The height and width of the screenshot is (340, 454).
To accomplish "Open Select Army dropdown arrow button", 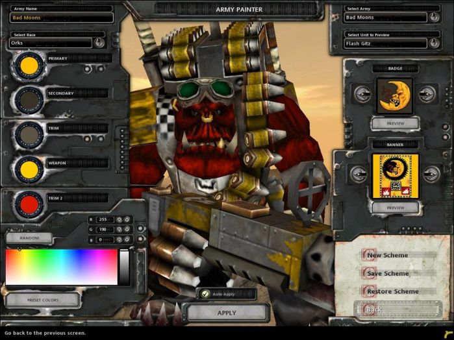I will pos(433,18).
